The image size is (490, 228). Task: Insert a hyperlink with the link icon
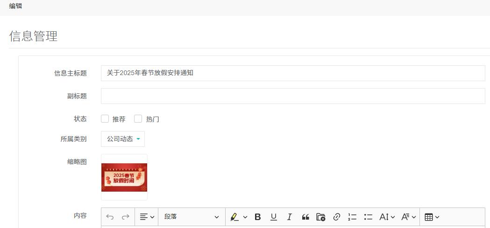pyautogui.click(x=336, y=217)
